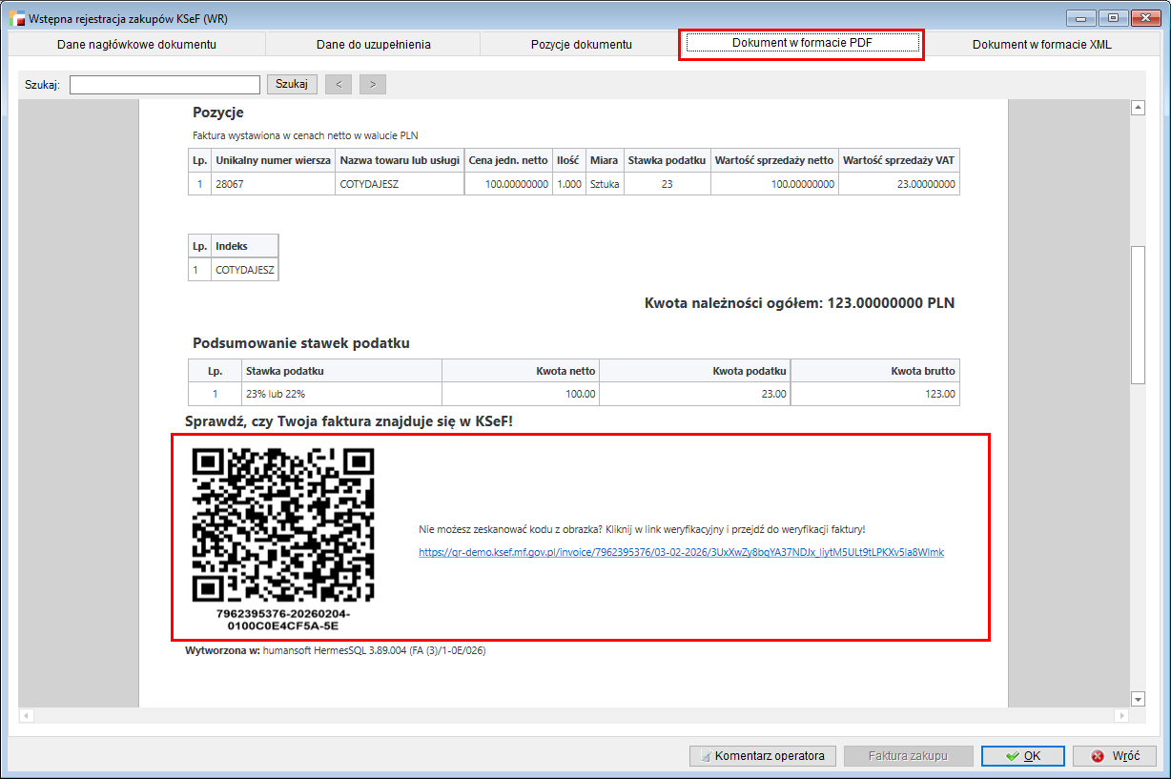Viewport: 1171px width, 779px height.
Task: Click the vertical scrollbar thumb
Action: (1137, 315)
